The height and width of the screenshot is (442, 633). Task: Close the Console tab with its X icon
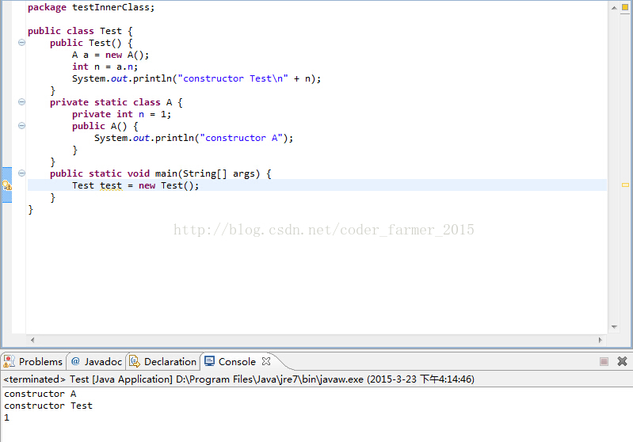tap(266, 361)
